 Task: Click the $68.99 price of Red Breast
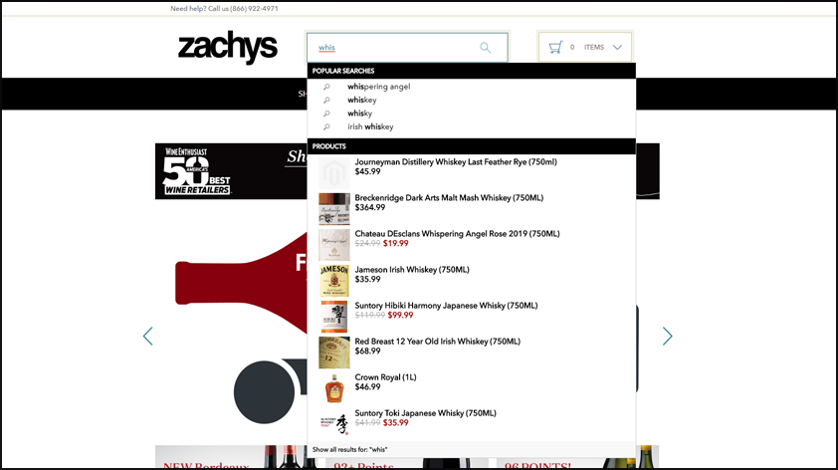tap(367, 351)
